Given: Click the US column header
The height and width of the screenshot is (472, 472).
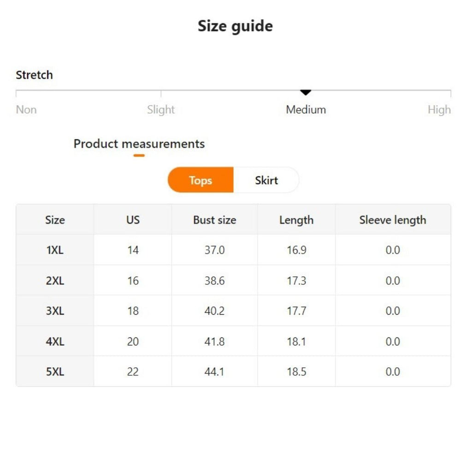Looking at the screenshot, I should (133, 220).
